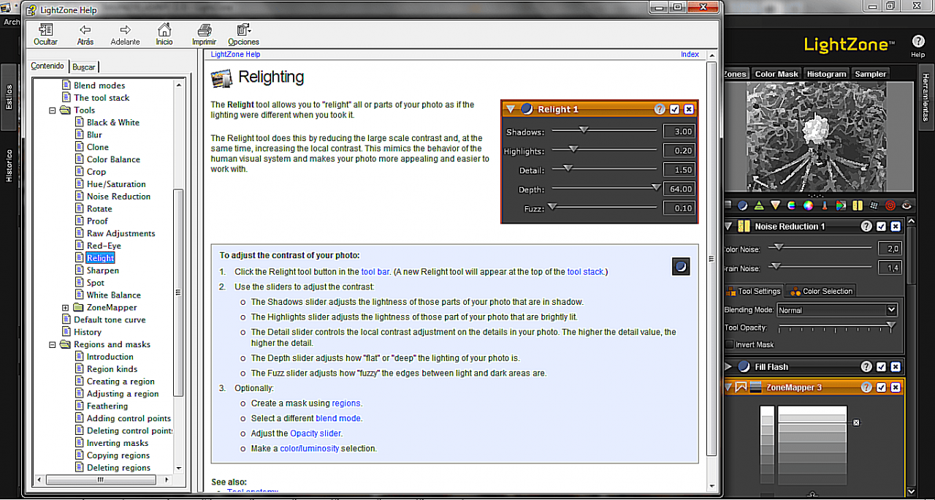Open help for Noise Reduction 1 tool
Viewport: 935px width, 500px height.
click(x=866, y=227)
